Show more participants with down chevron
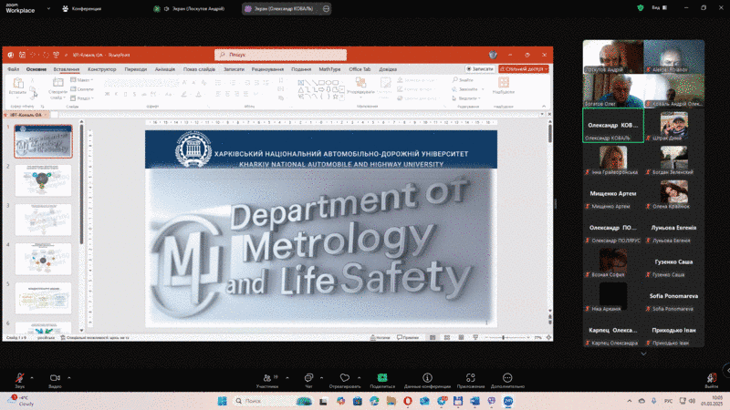This screenshot has height=410, width=730. point(643,354)
